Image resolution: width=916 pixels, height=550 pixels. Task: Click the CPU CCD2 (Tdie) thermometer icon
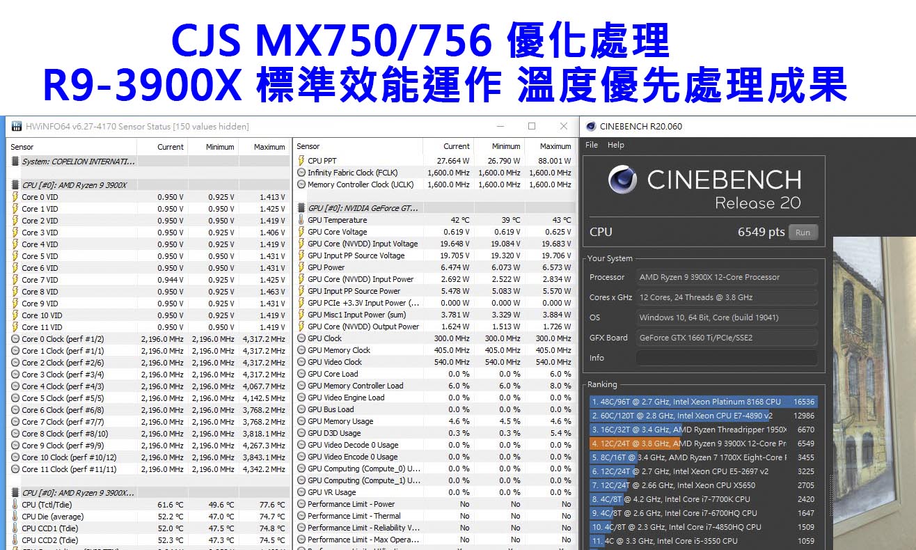point(15,540)
